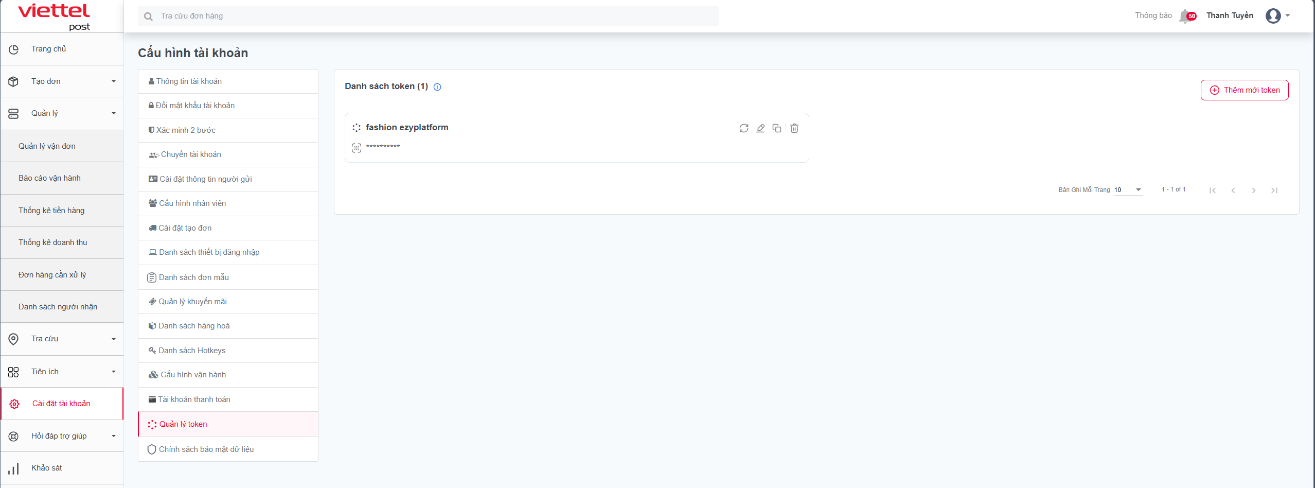Delete the fashion ezplatform token
1315x488 pixels.
pyautogui.click(x=794, y=128)
